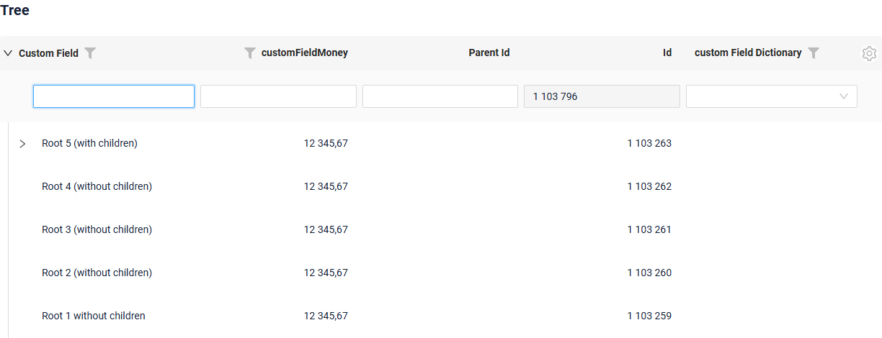Open the Custom Field filter icon
The height and width of the screenshot is (338, 882).
point(90,52)
